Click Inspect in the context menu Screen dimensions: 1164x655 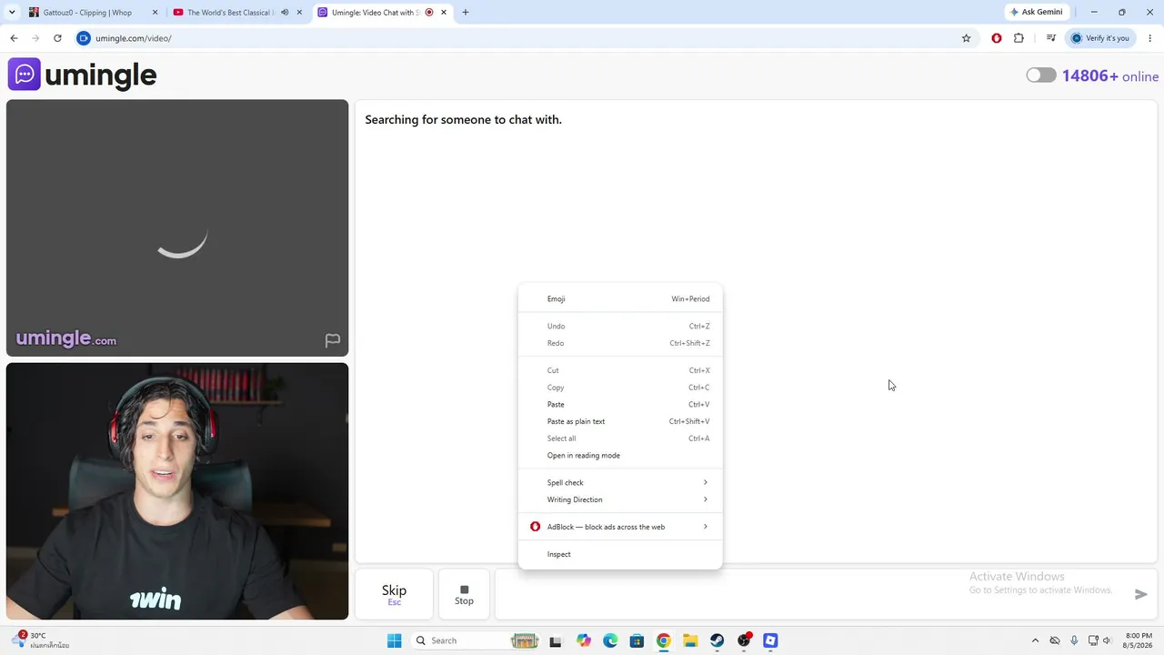(x=620, y=554)
